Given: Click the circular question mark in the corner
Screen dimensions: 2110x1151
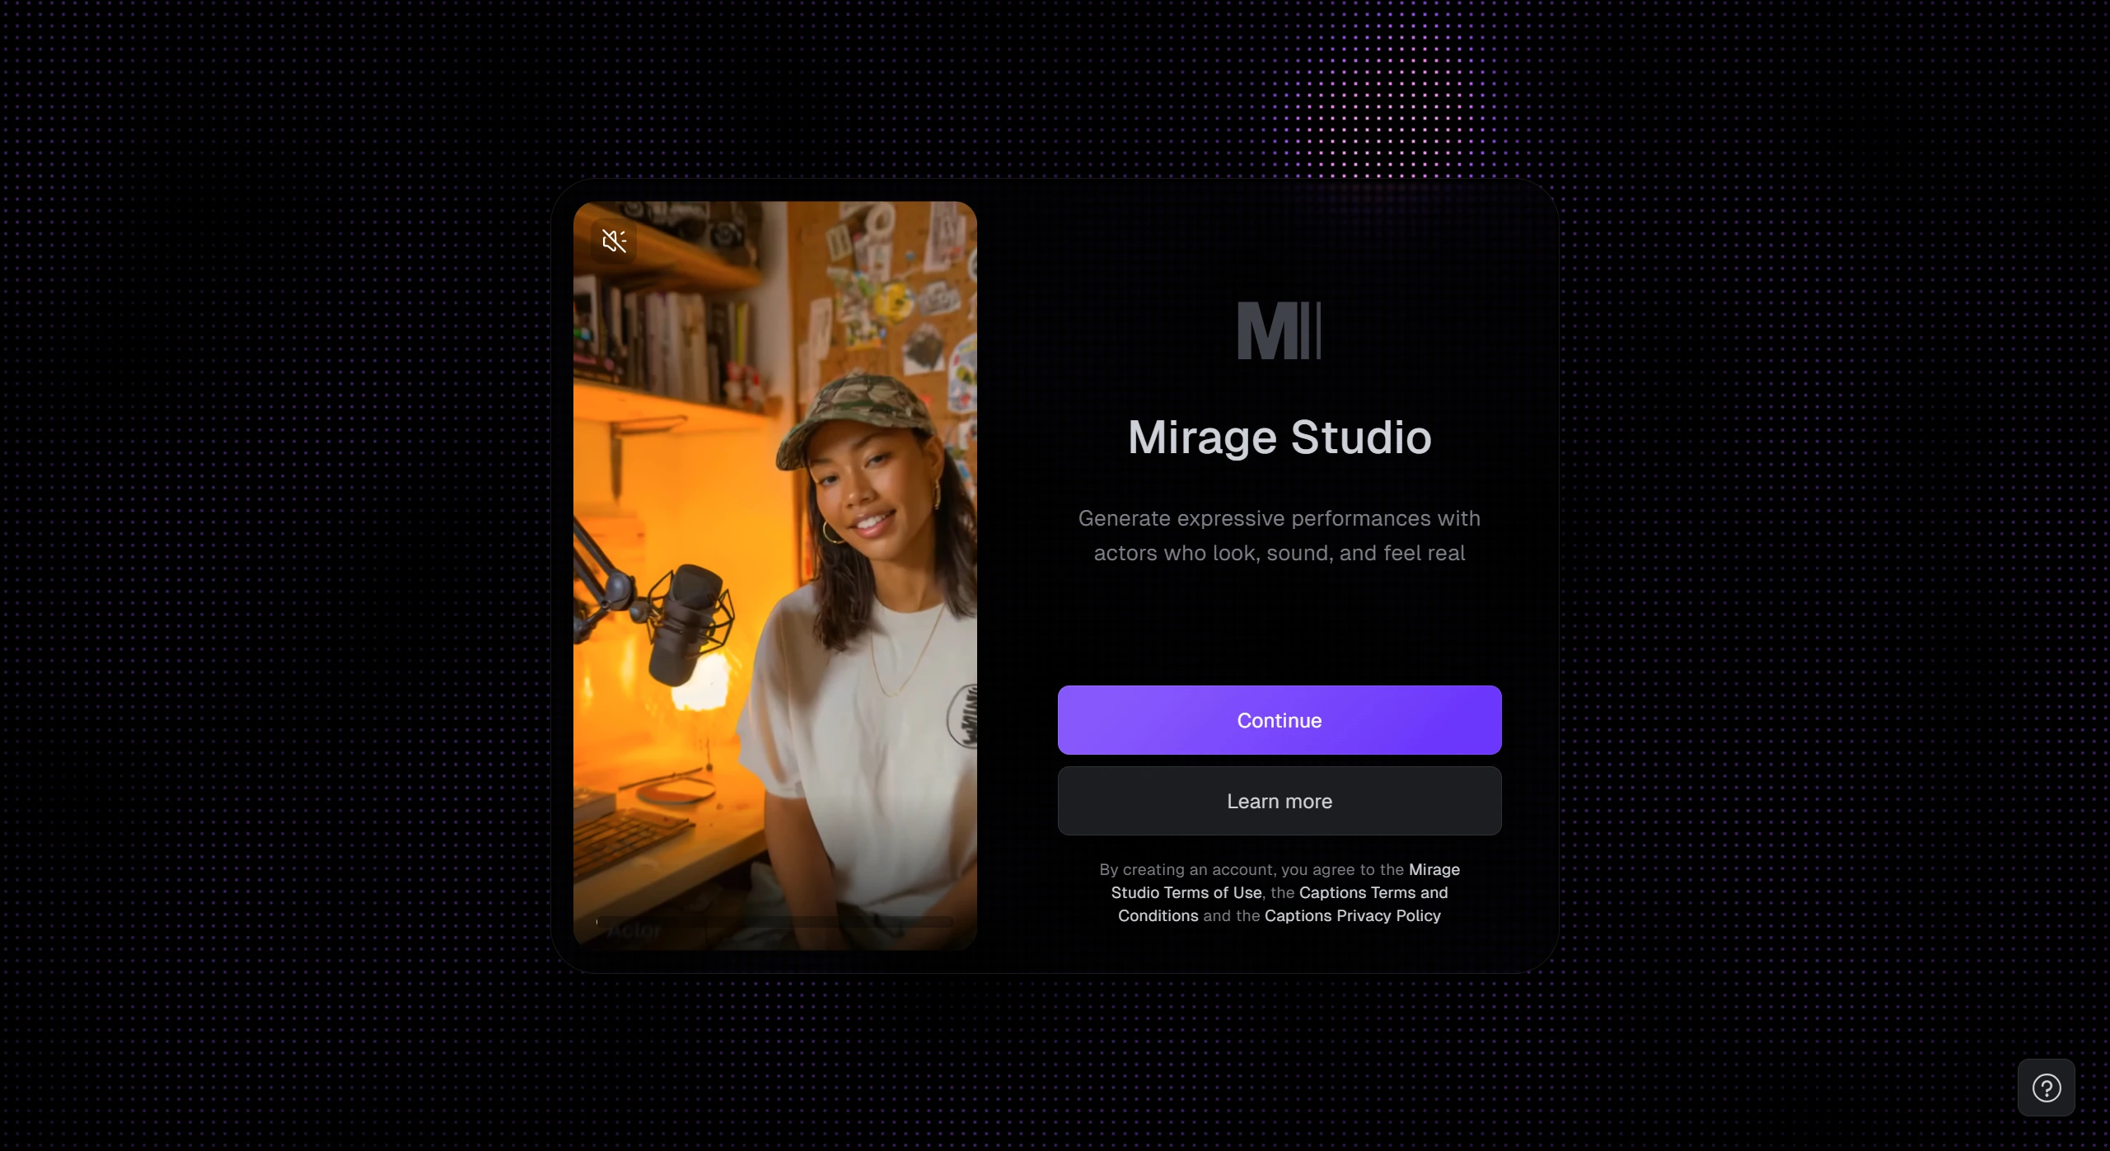Looking at the screenshot, I should [2046, 1088].
